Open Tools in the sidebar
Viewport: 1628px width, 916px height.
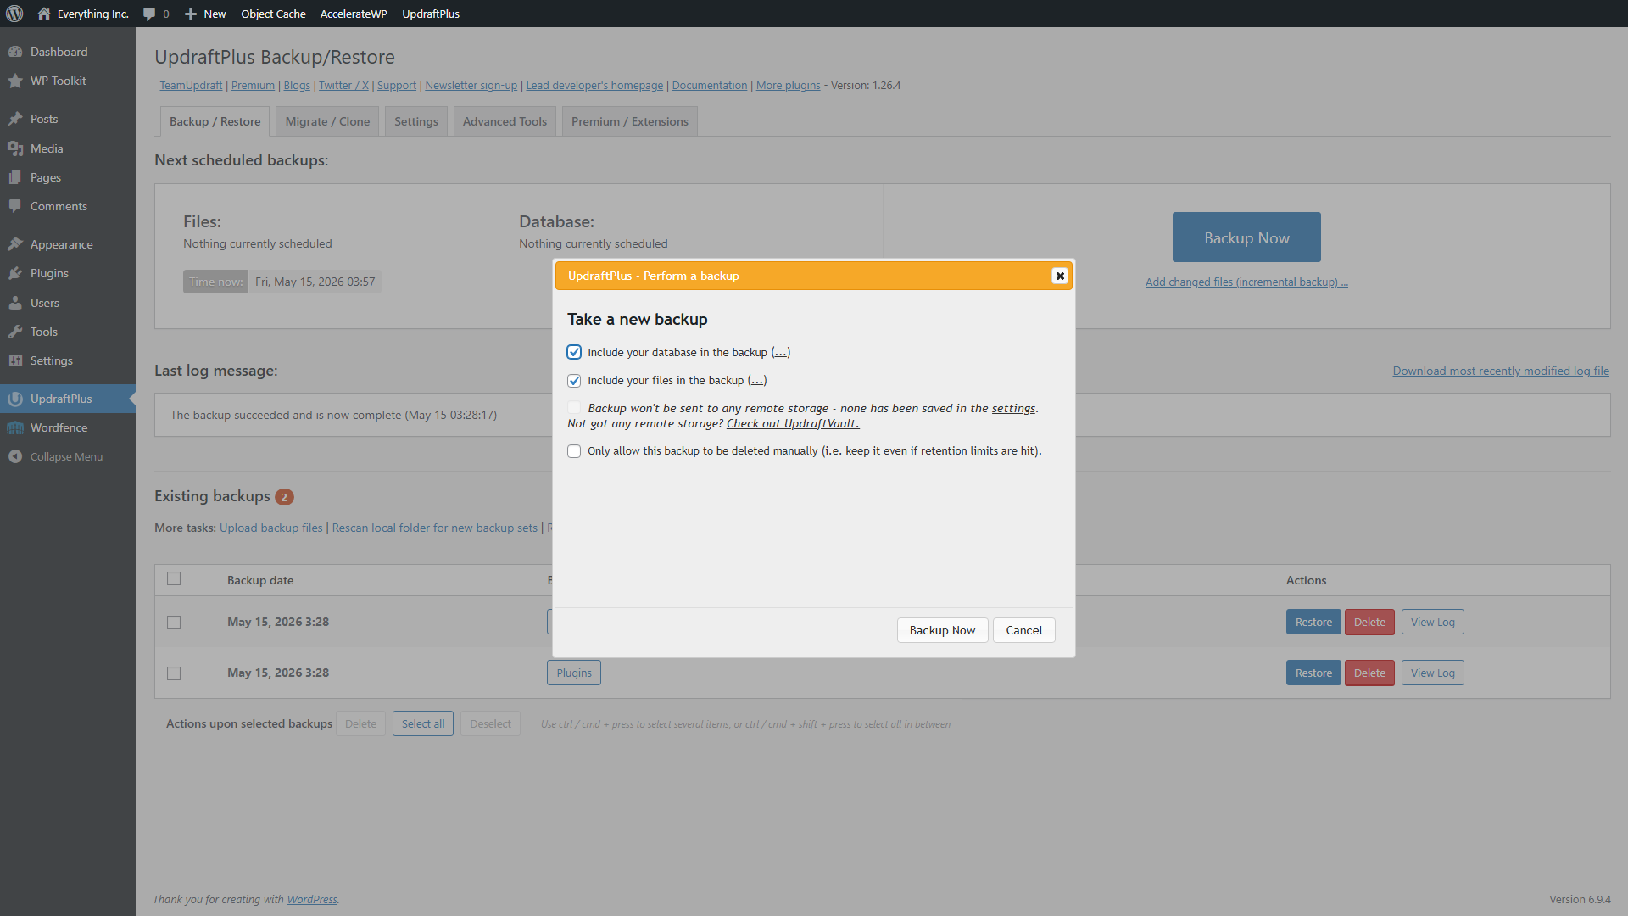(68, 332)
